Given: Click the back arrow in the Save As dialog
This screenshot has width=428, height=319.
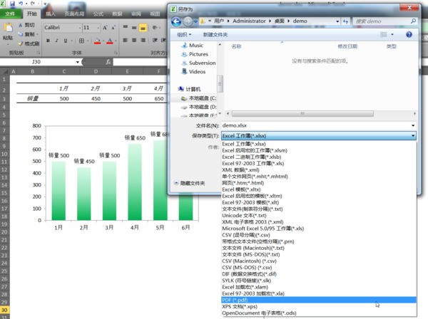Looking at the screenshot, I should click(x=177, y=21).
